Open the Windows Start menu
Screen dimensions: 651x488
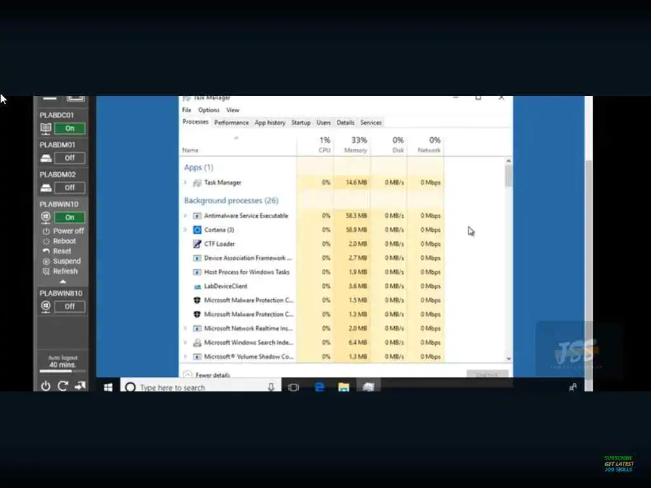click(x=108, y=387)
